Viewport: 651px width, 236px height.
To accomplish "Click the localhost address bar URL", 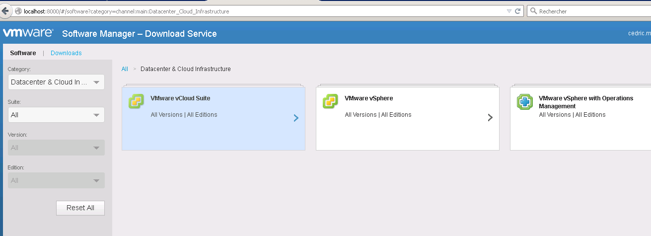I will [x=127, y=11].
